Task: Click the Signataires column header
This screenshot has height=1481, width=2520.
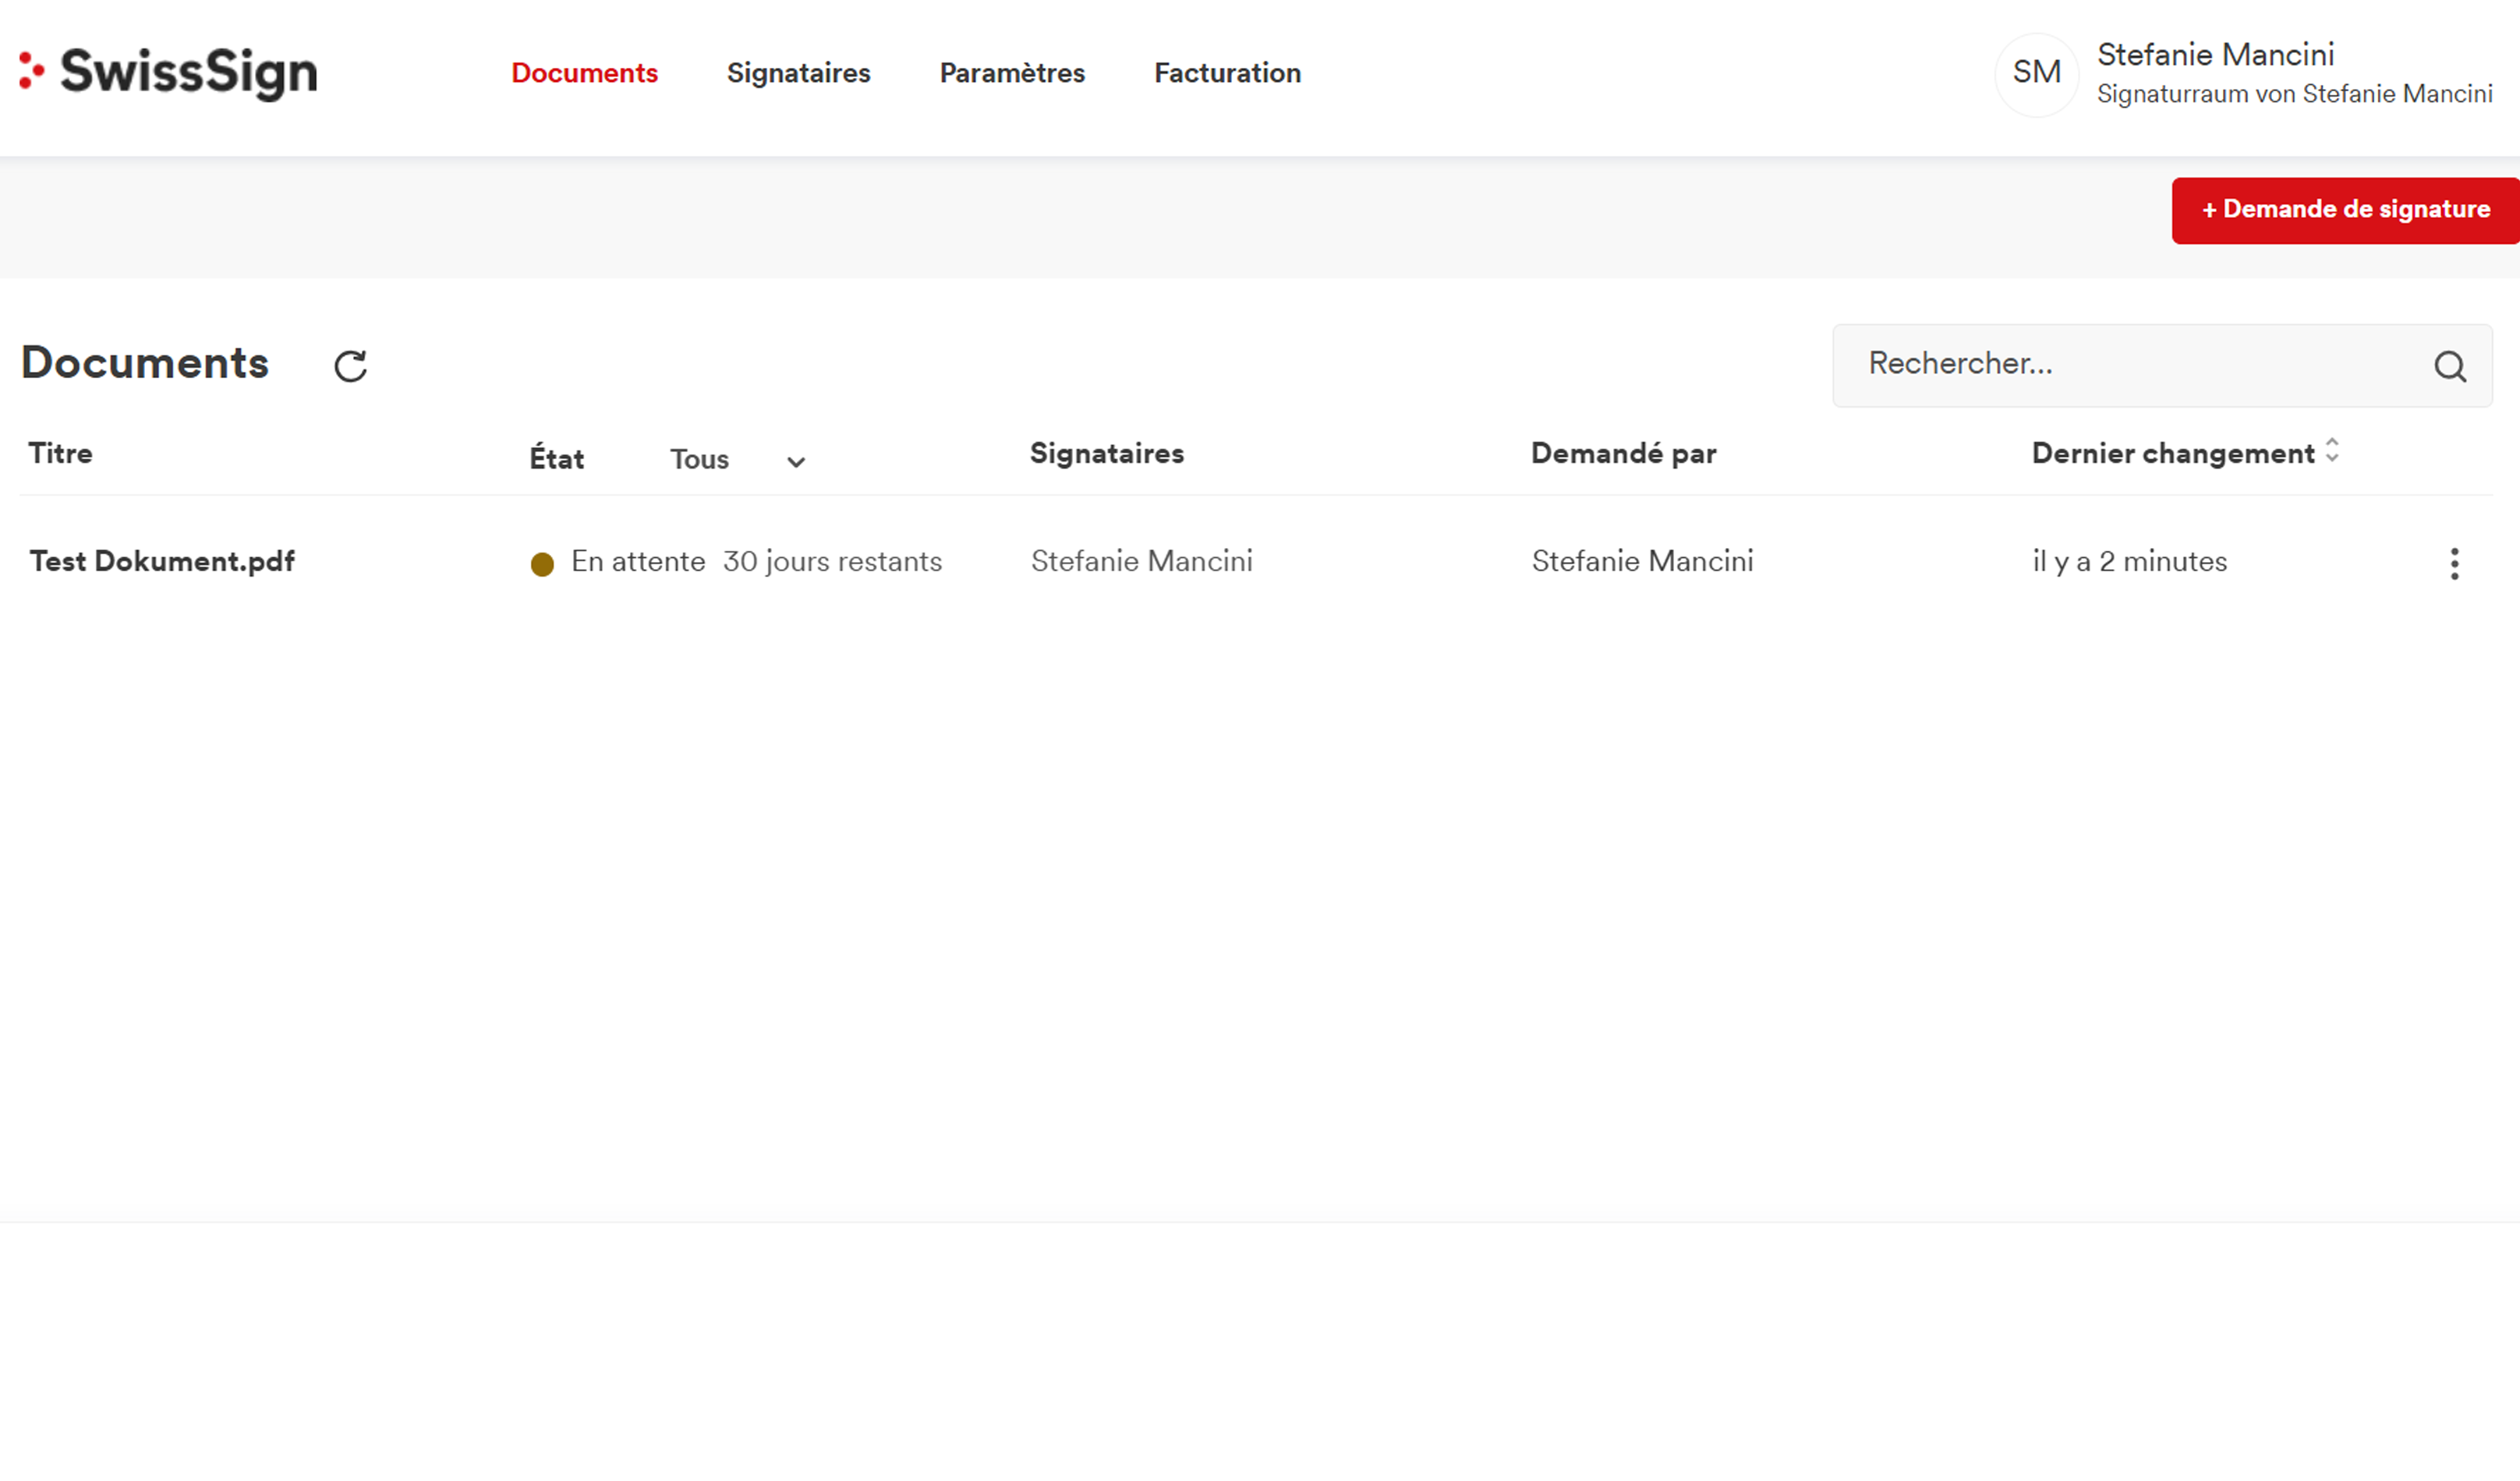Action: click(1106, 453)
